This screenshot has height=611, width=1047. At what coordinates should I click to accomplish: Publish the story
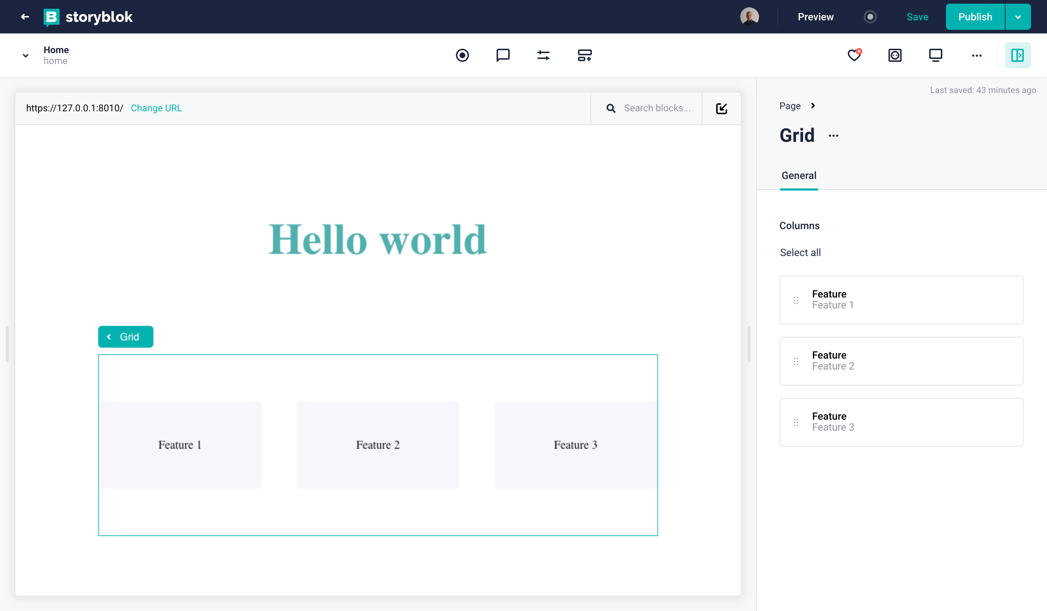[975, 17]
